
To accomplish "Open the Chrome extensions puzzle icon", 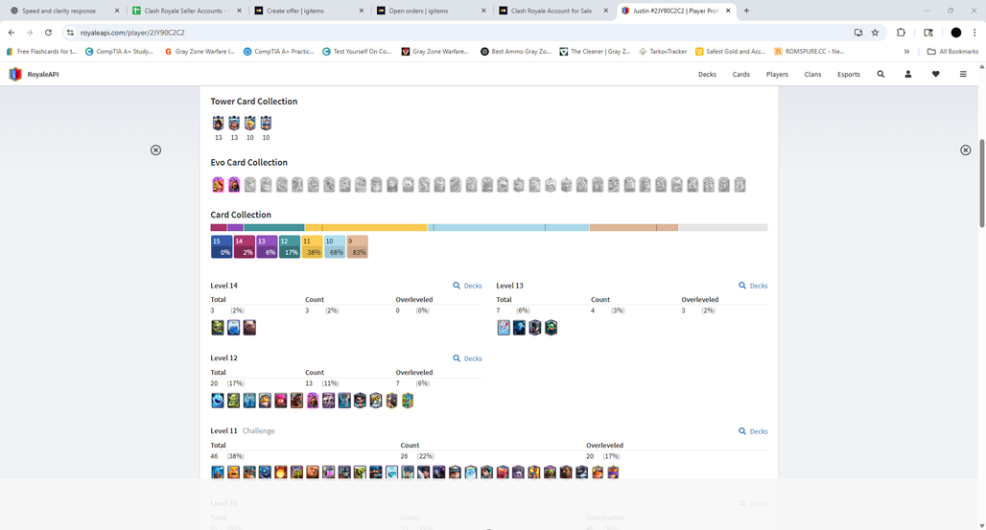I will pyautogui.click(x=901, y=33).
